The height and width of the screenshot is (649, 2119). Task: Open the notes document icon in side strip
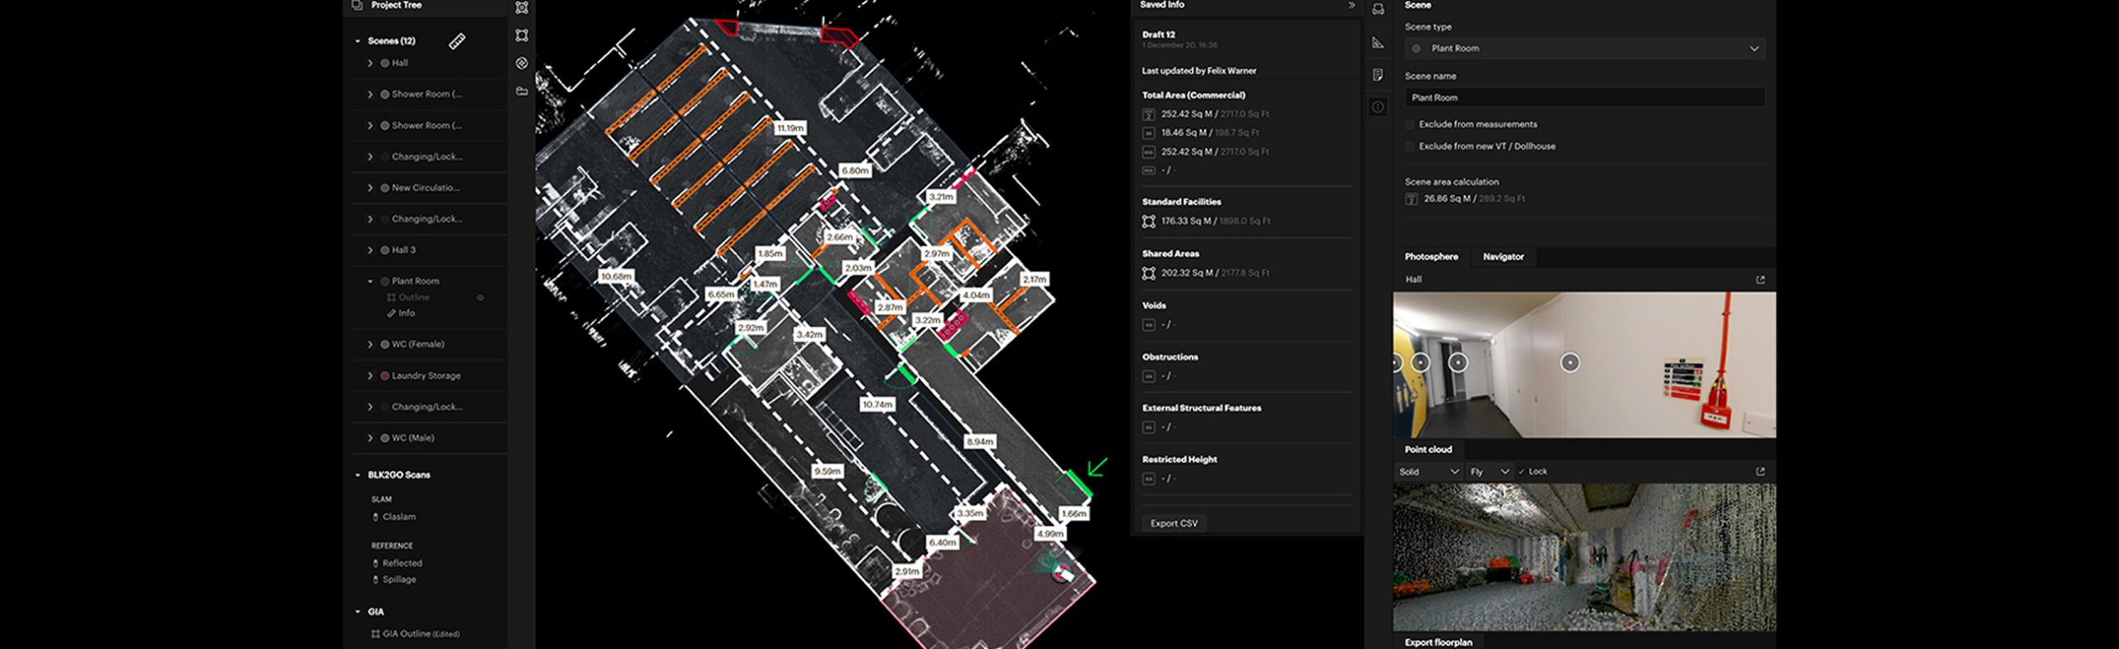(x=1377, y=75)
